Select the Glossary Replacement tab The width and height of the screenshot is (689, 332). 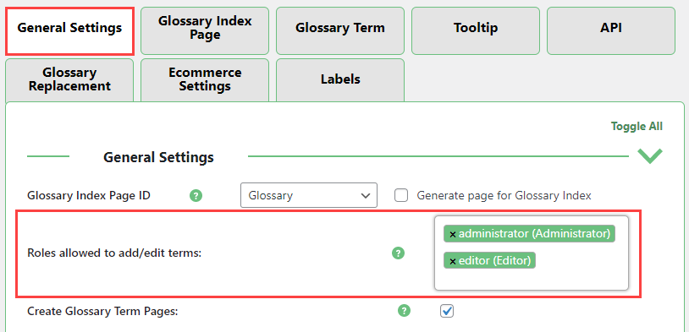(x=69, y=79)
